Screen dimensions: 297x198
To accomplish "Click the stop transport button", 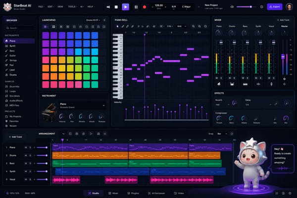I will [116, 7].
